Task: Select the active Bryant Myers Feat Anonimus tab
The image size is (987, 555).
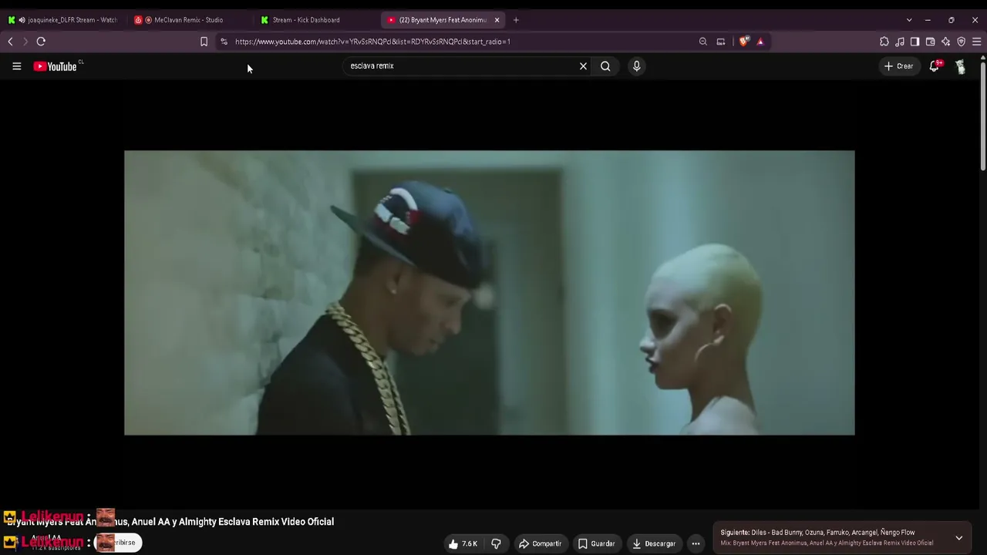Action: [443, 20]
